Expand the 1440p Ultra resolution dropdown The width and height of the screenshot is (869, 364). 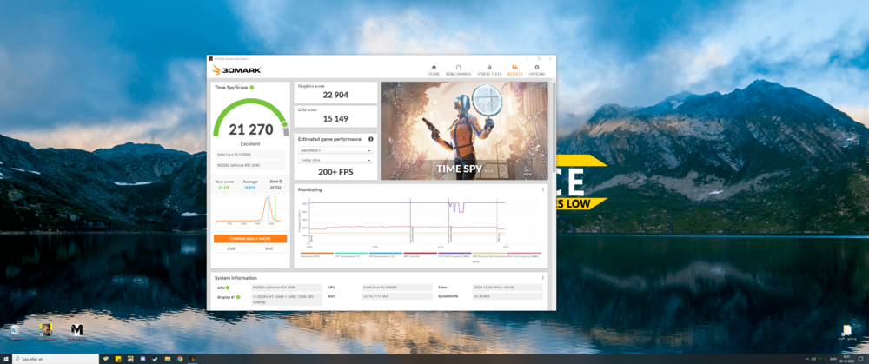(335, 161)
